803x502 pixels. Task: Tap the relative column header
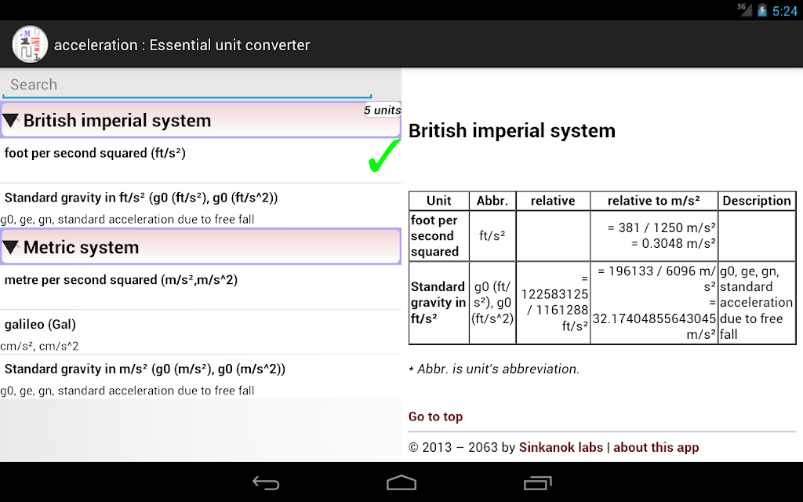point(553,201)
